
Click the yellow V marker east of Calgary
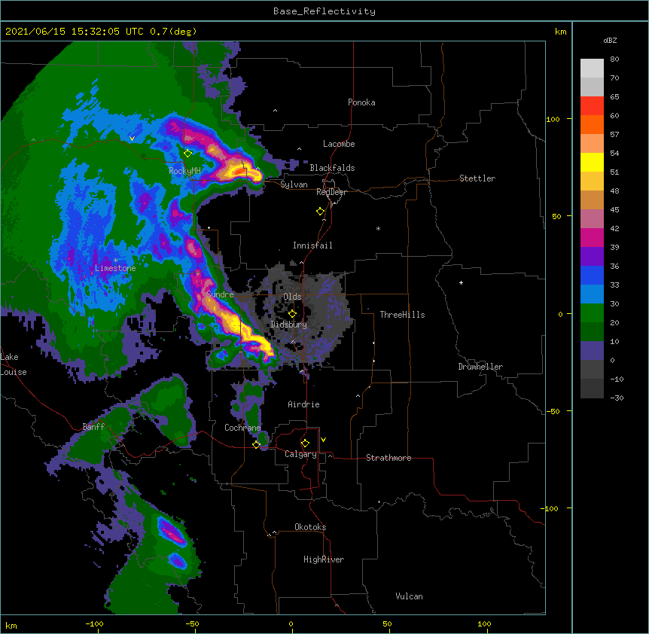(x=323, y=440)
